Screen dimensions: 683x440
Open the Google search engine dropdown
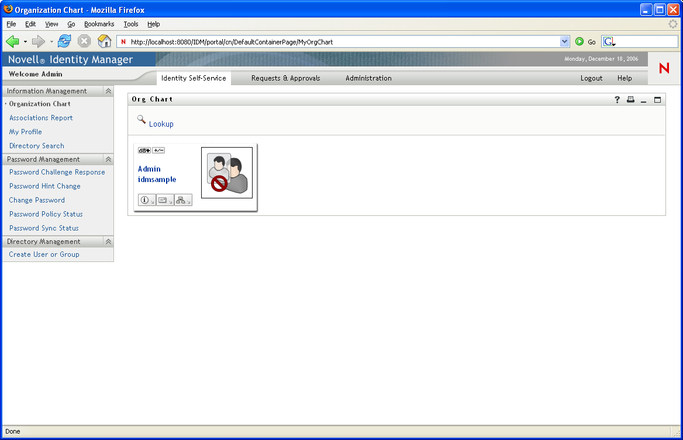point(610,42)
